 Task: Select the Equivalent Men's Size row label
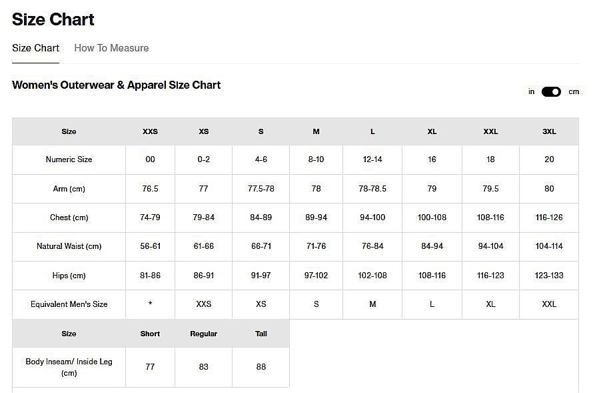[69, 304]
